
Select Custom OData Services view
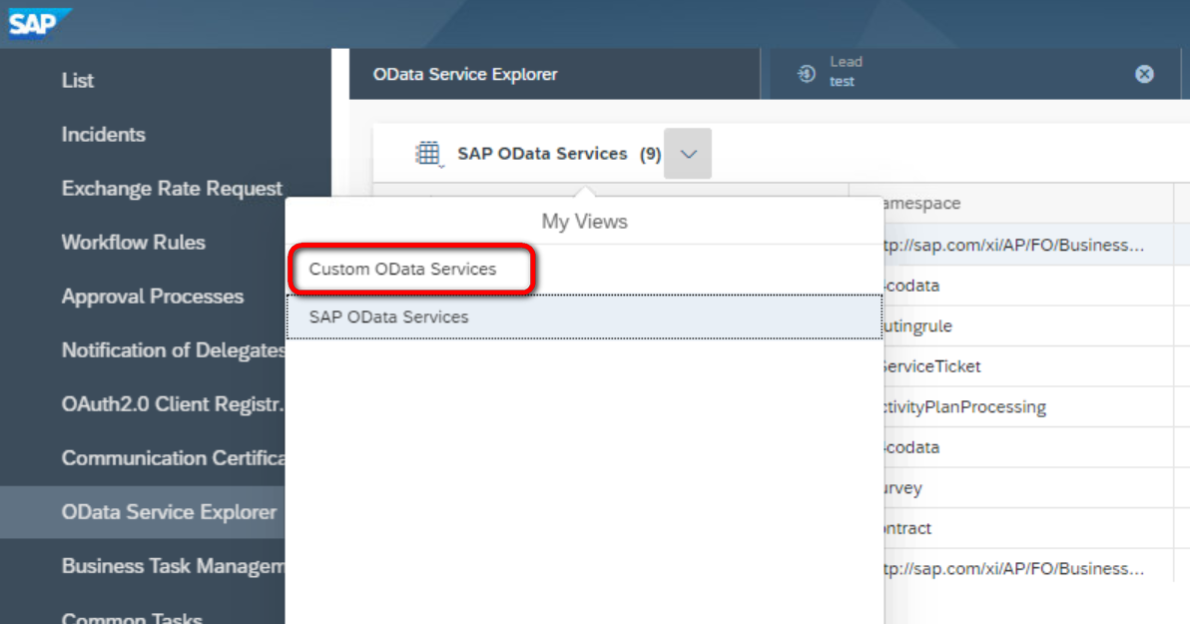tap(402, 270)
